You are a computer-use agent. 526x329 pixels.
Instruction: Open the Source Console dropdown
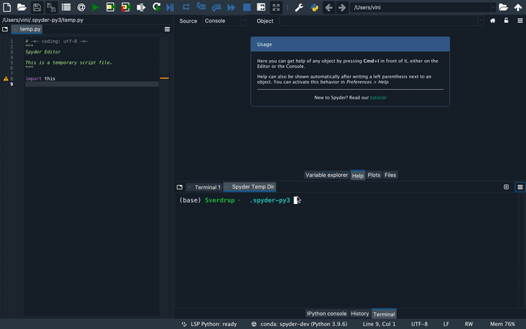pyautogui.click(x=224, y=20)
